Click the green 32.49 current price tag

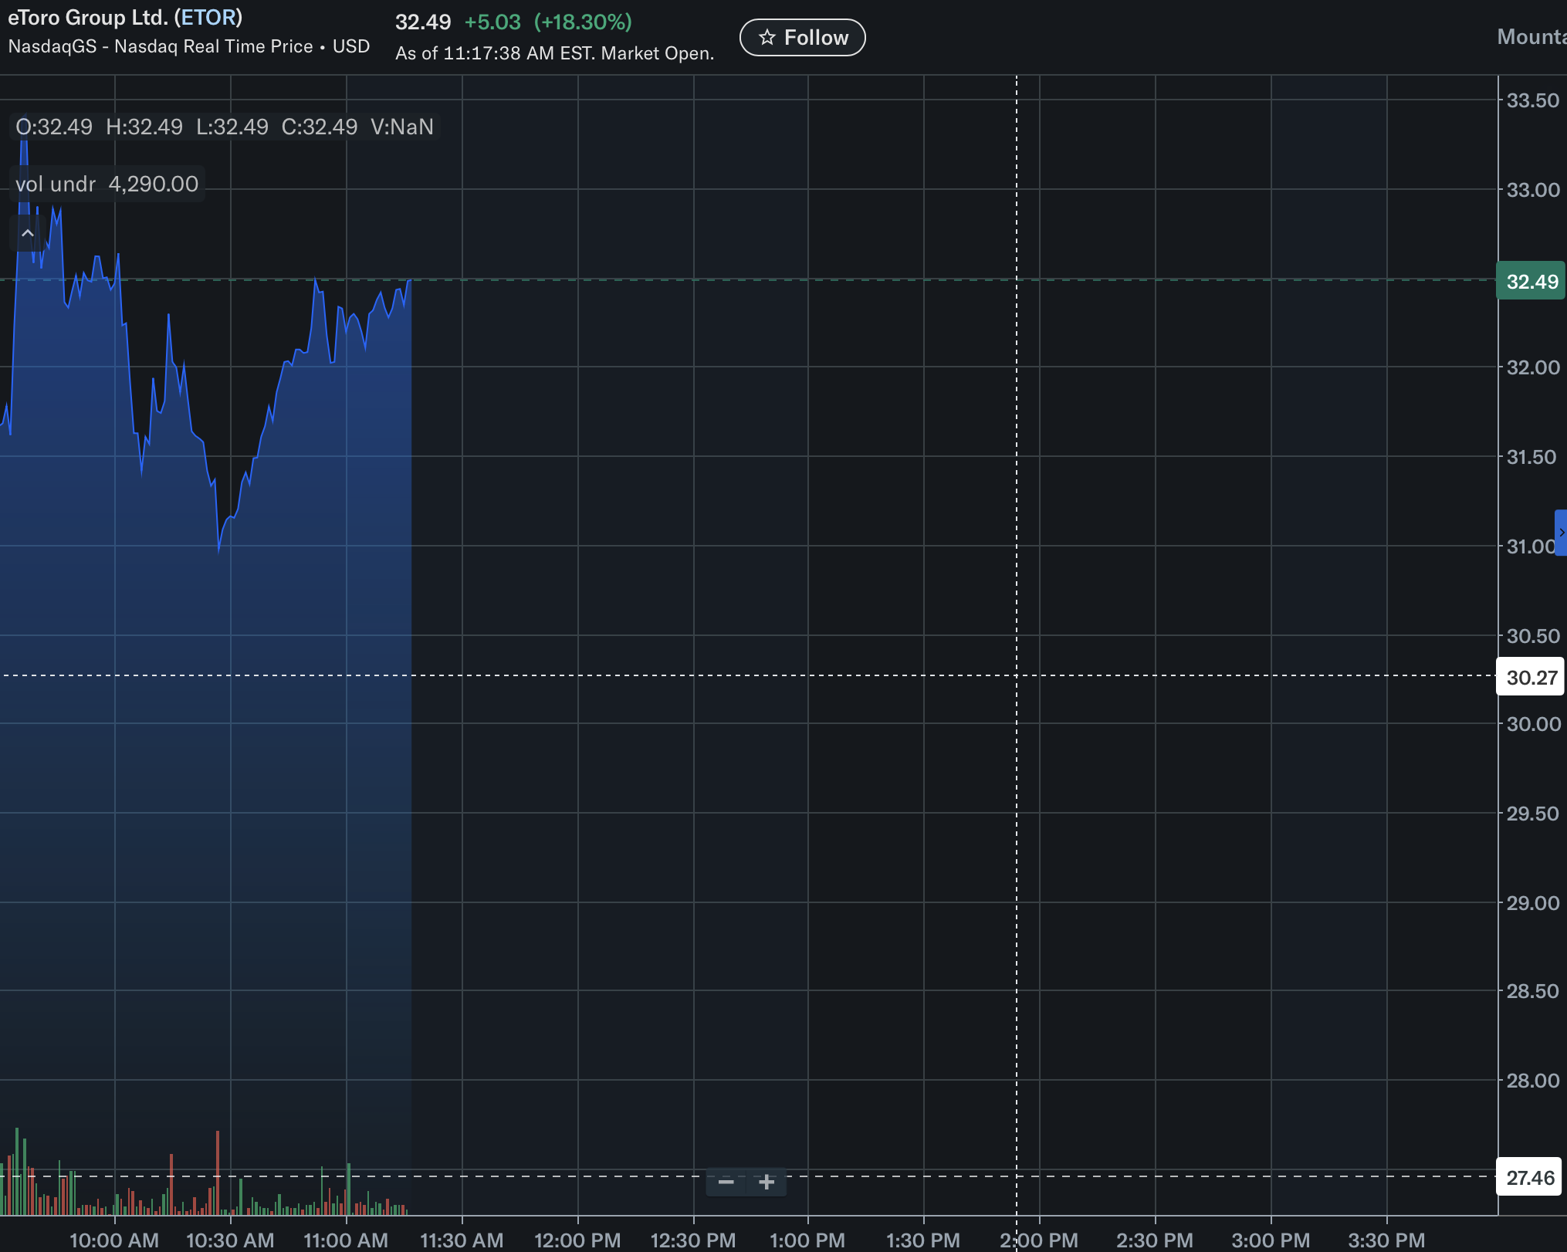pyautogui.click(x=1531, y=281)
